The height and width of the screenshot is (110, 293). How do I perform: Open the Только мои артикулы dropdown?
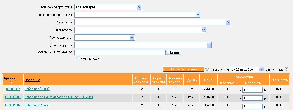coord(108,7)
